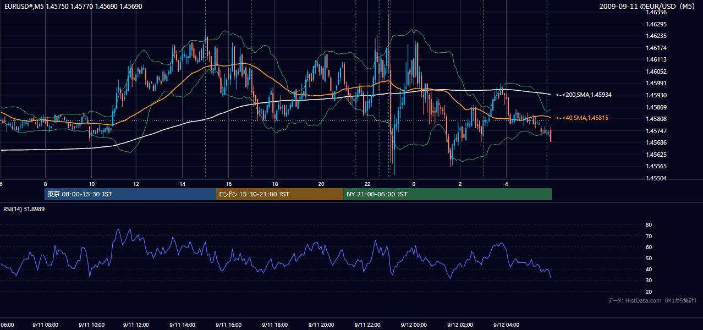
Task: Click hour label 12 on main chart axis
Action: (136, 184)
